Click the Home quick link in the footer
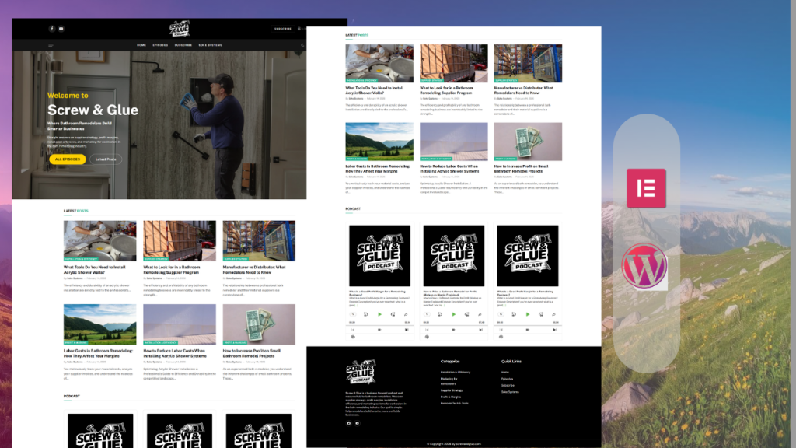The height and width of the screenshot is (448, 796). coord(505,373)
